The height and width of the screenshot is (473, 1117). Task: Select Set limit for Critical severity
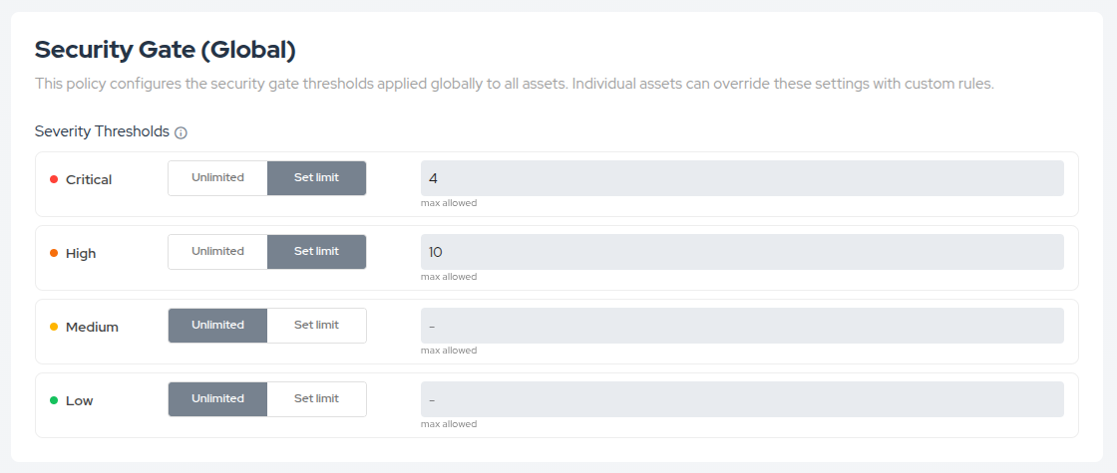[316, 178]
